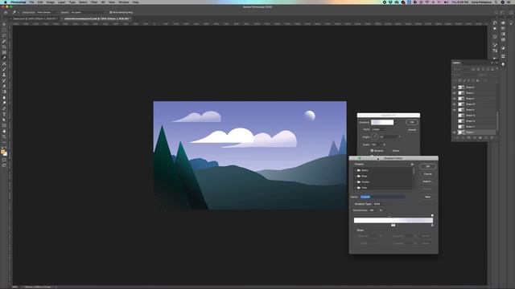The height and width of the screenshot is (289, 515).
Task: Open the Presets gear menu in Gradient Editor
Action: pyautogui.click(x=412, y=164)
